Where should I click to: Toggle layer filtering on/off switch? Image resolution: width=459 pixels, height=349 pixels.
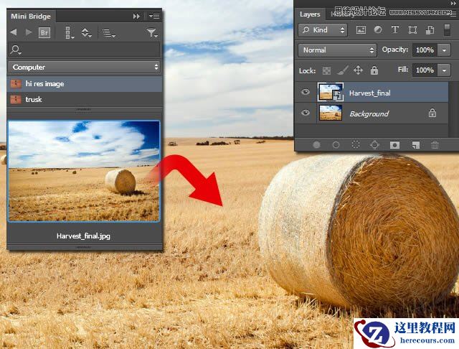[x=447, y=30]
